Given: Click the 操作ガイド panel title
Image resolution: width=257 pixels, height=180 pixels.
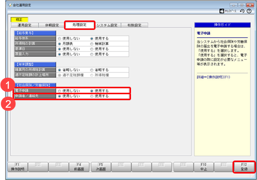Looking at the screenshot, I should click(222, 25).
